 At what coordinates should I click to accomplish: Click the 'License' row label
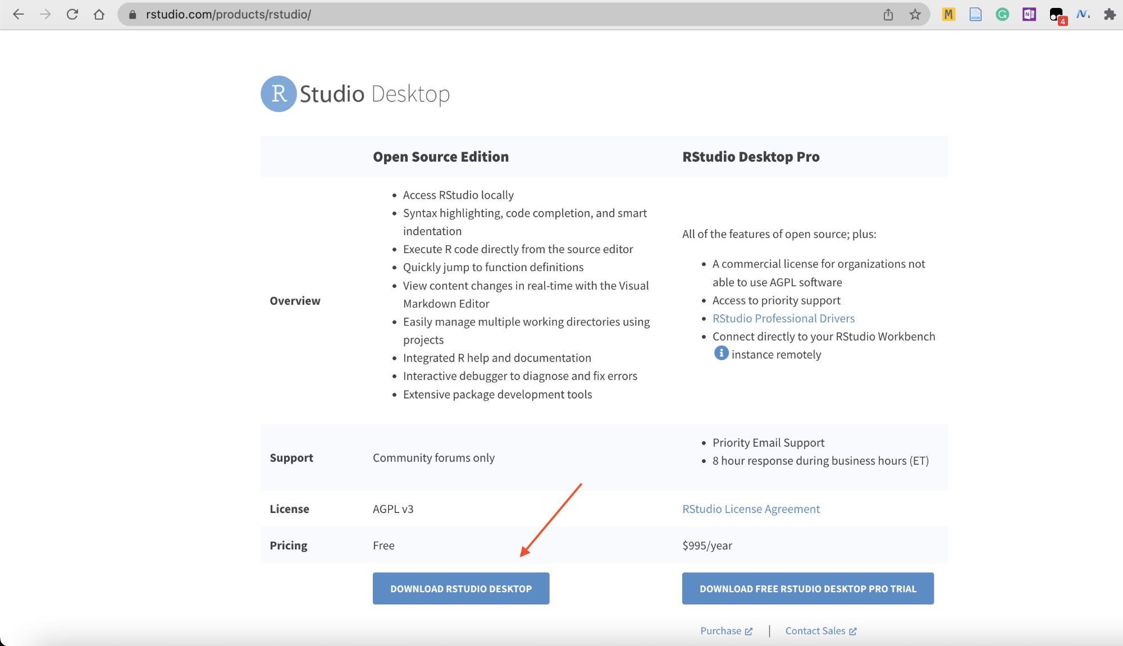(x=289, y=508)
